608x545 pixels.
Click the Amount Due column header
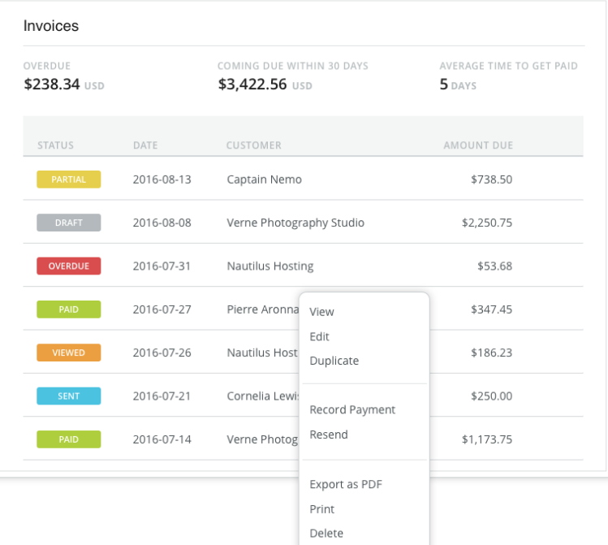(477, 145)
